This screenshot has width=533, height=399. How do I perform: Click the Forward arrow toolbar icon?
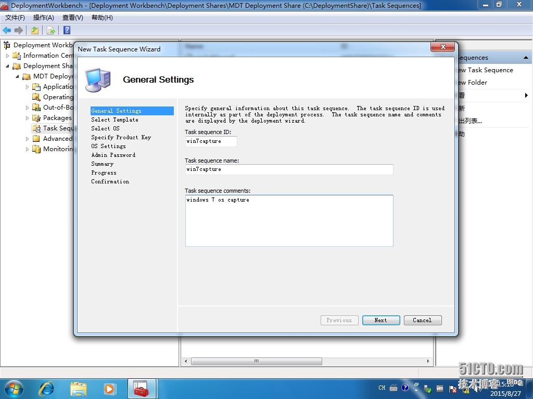(x=19, y=30)
